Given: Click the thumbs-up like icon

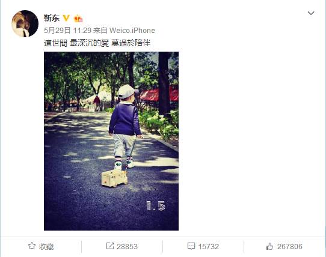Looking at the screenshot, I should coord(269,246).
